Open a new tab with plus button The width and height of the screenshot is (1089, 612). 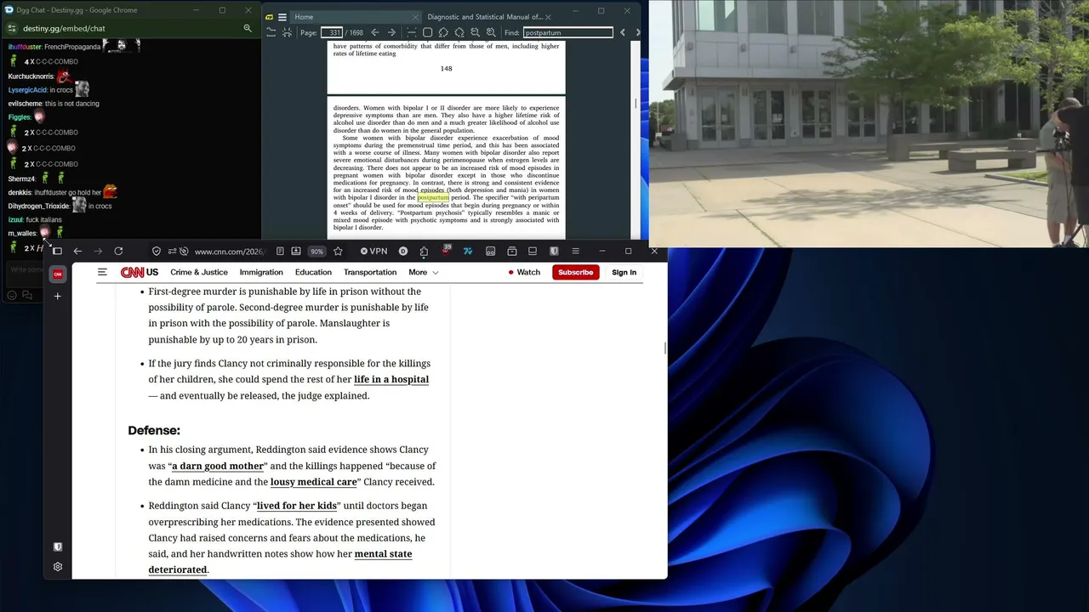58,296
